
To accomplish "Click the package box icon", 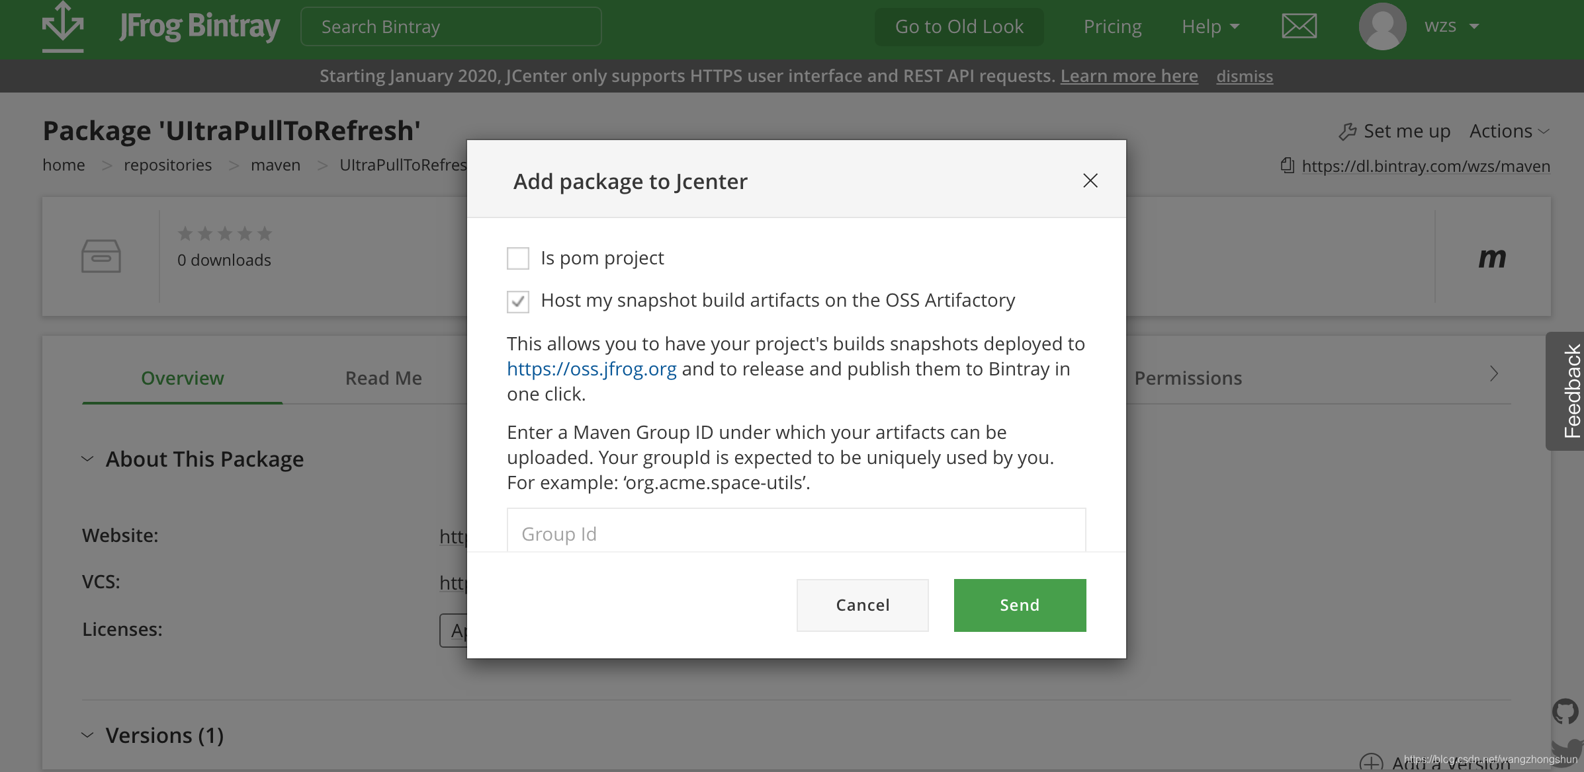I will (x=101, y=256).
